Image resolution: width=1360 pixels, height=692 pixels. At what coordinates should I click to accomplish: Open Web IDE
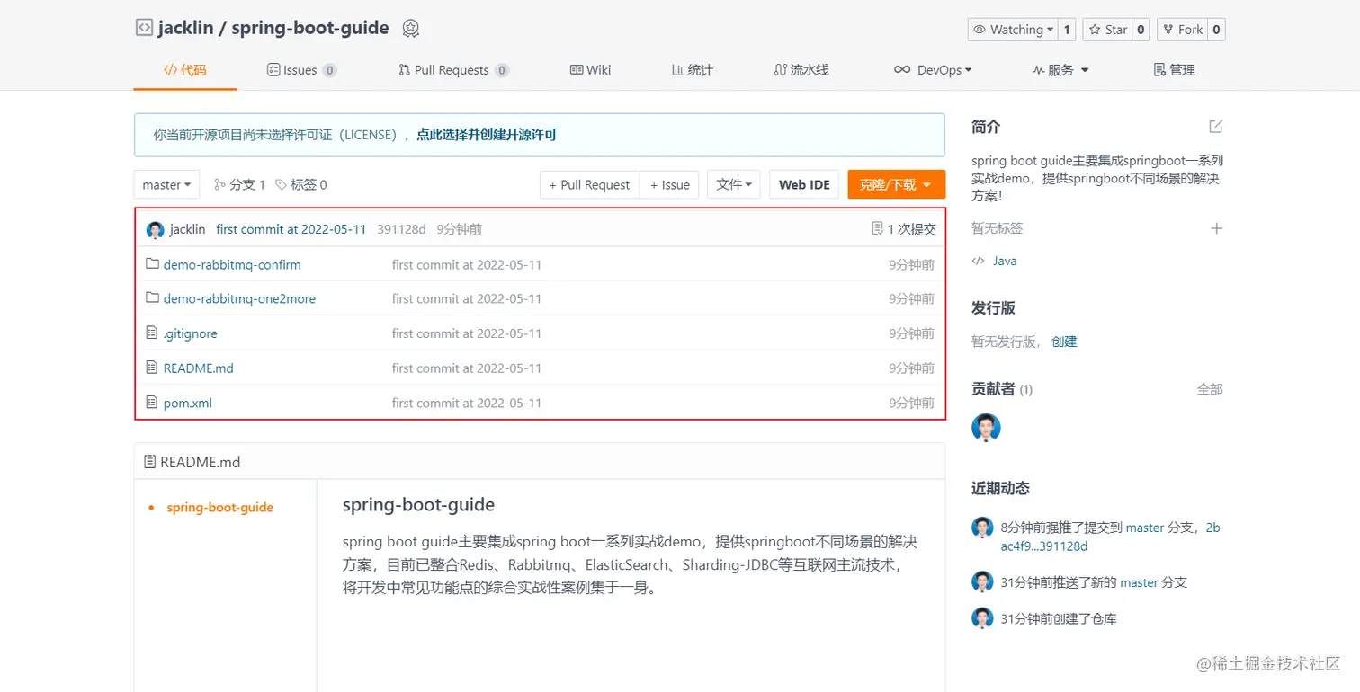(x=804, y=184)
